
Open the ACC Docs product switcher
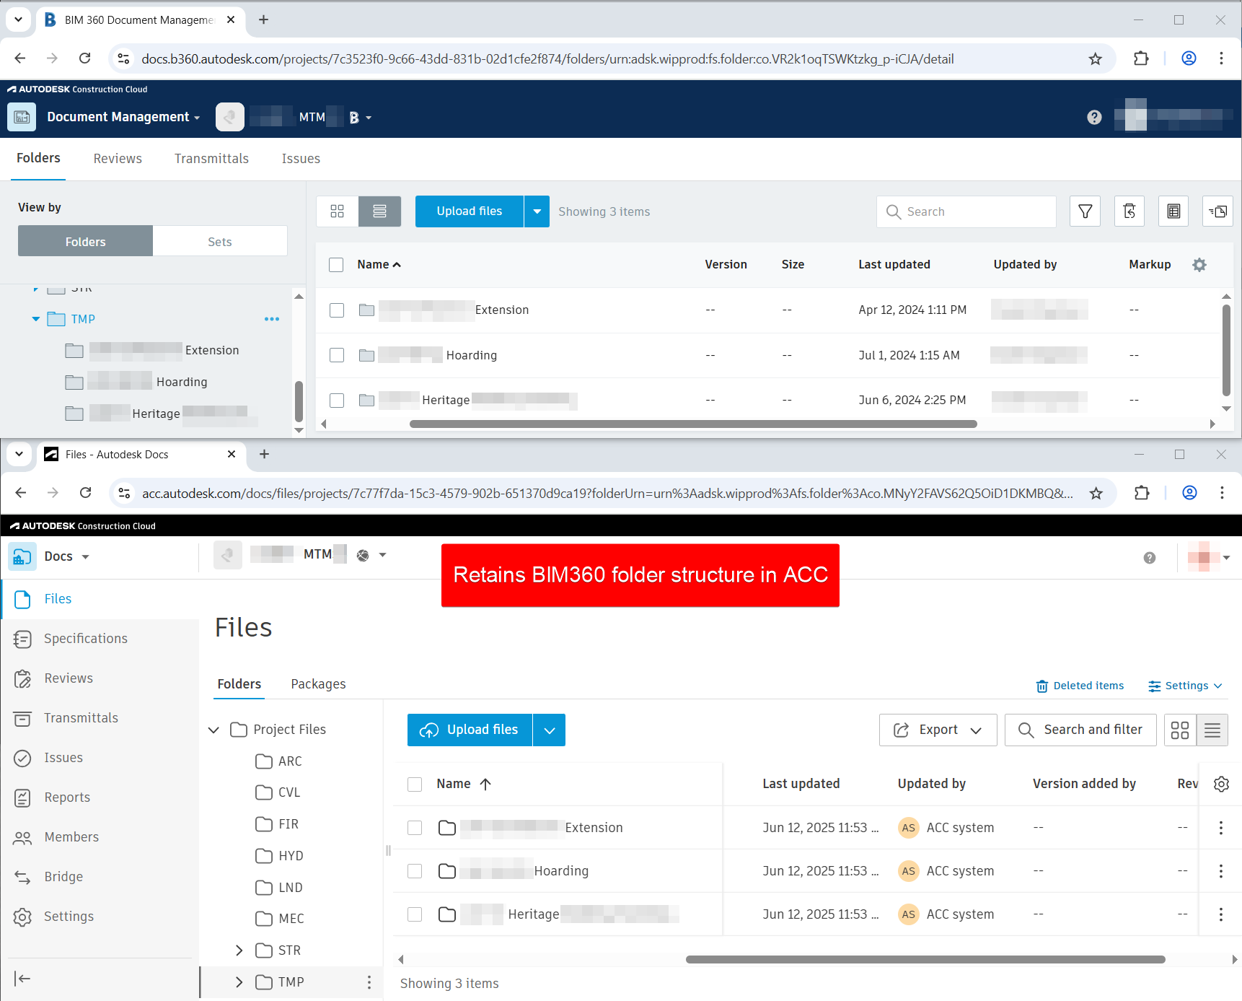coord(66,557)
